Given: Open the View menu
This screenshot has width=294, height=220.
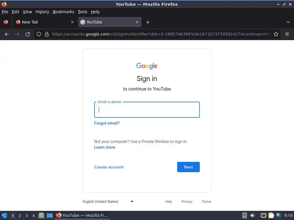Looking at the screenshot, I should 27,12.
